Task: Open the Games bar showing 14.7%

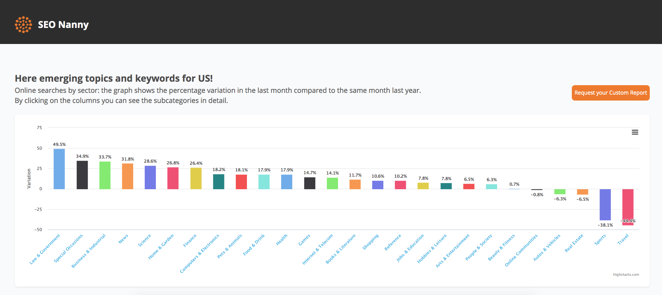Action: 310,183
